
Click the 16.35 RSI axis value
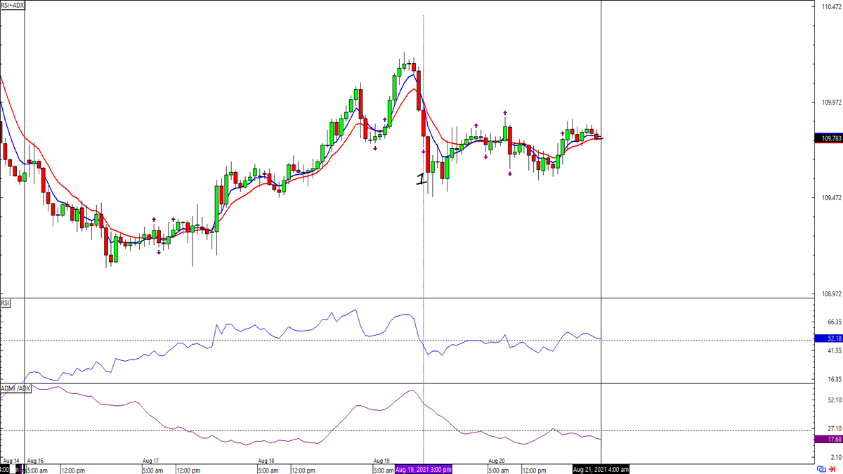(x=833, y=380)
